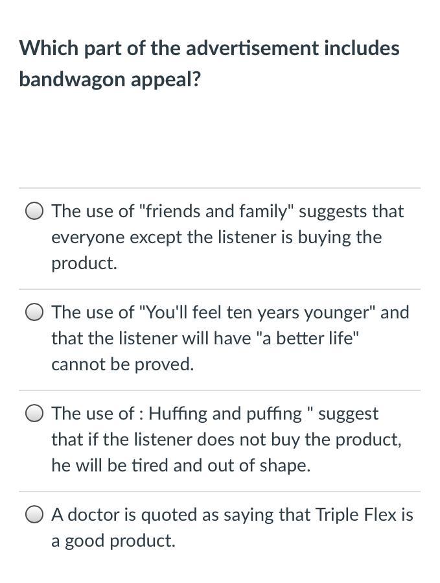The height and width of the screenshot is (583, 440).
Task: Click the answer text mentioning "You'll feel ten years younger"
Action: pyautogui.click(x=230, y=313)
